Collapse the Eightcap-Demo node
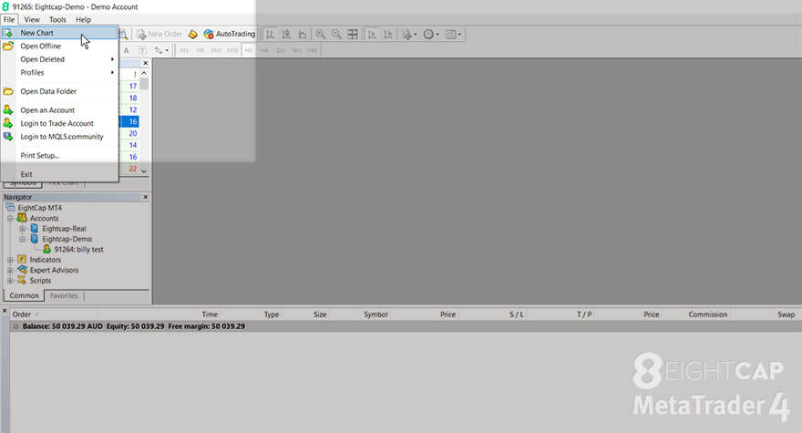 (x=22, y=239)
